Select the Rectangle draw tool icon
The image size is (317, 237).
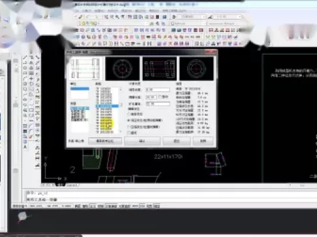(25, 73)
